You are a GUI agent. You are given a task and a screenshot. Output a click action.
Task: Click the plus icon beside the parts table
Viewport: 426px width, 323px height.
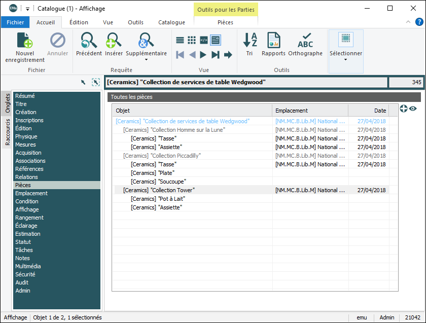click(x=404, y=109)
